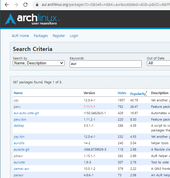Click the URL in the address bar
This screenshot has height=178, width=170.
coord(106,5)
